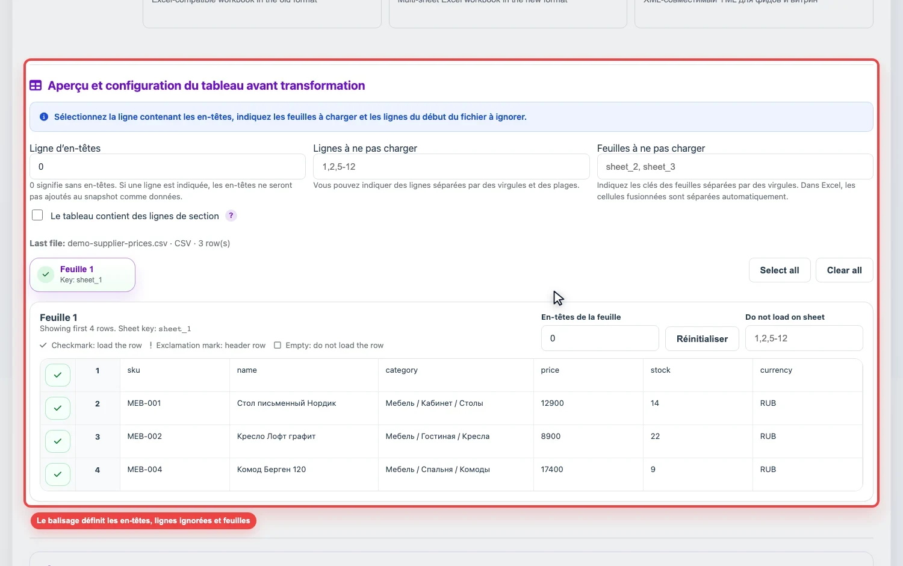Focus the En-têtes de la feuille input
Image resolution: width=903 pixels, height=566 pixels.
point(600,338)
